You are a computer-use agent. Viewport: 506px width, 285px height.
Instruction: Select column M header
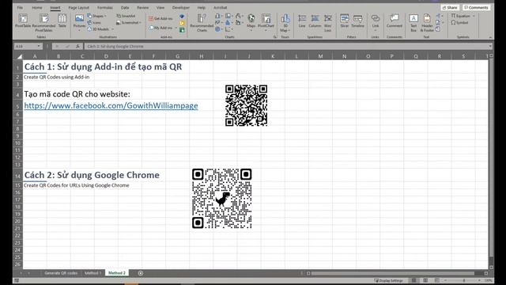[x=320, y=56]
